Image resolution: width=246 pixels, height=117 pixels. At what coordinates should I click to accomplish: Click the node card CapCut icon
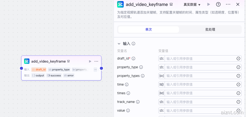(27, 61)
